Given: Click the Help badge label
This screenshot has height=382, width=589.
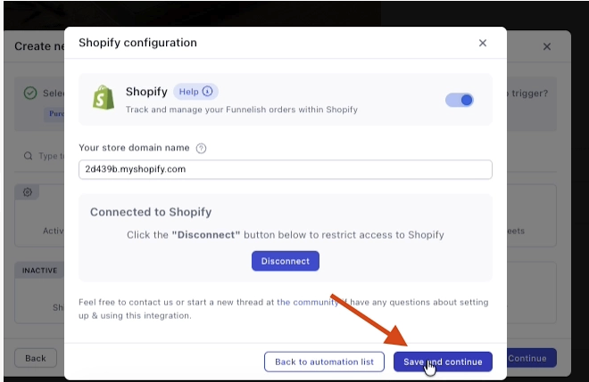Looking at the screenshot, I should [188, 92].
